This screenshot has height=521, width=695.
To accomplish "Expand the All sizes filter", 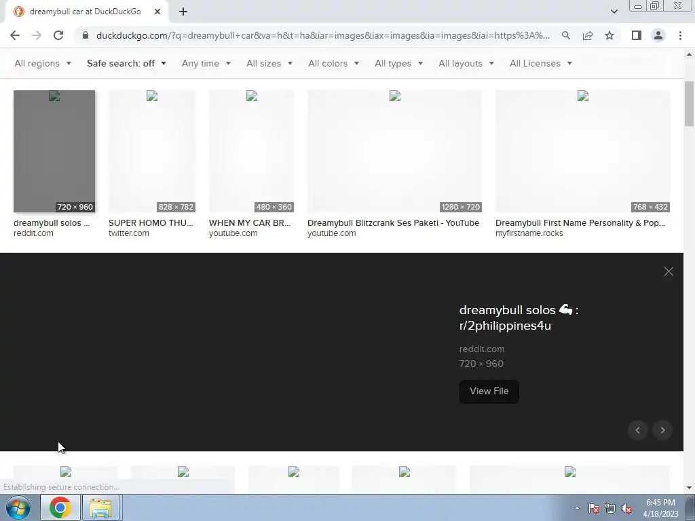I will pos(269,63).
